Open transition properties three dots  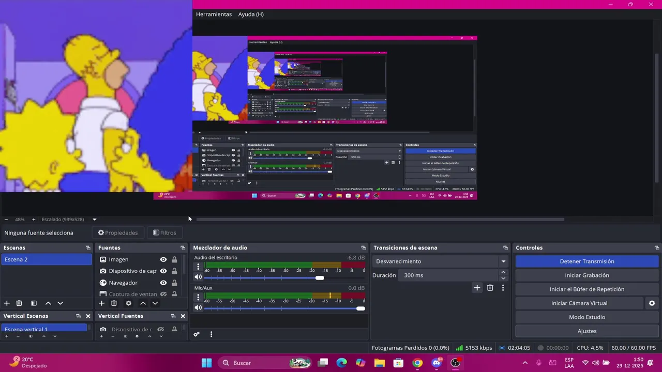[503, 288]
